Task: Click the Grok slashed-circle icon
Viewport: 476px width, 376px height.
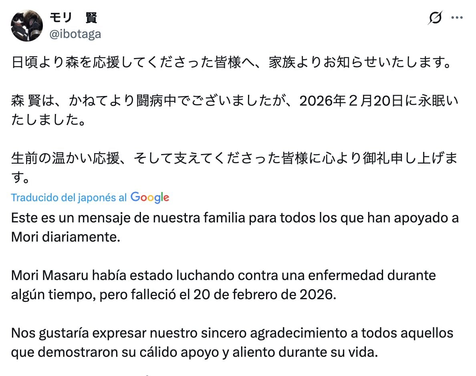Action: coord(436,18)
